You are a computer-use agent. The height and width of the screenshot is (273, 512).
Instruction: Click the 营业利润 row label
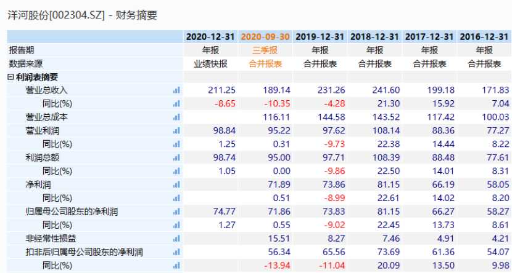point(43,131)
